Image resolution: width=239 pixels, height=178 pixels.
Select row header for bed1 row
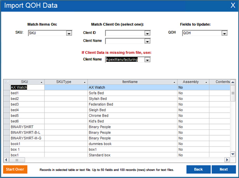click(x=6, y=93)
